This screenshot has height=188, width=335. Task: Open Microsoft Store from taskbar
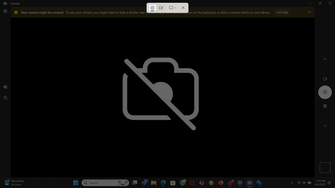173,183
